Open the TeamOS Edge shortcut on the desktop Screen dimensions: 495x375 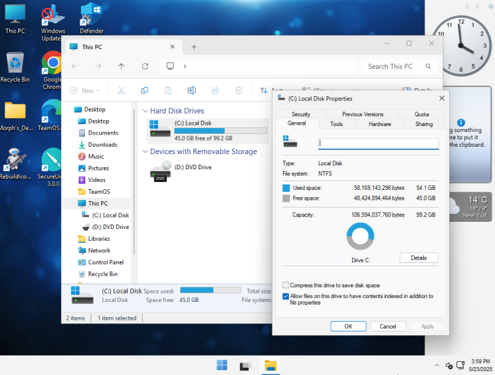tap(50, 115)
